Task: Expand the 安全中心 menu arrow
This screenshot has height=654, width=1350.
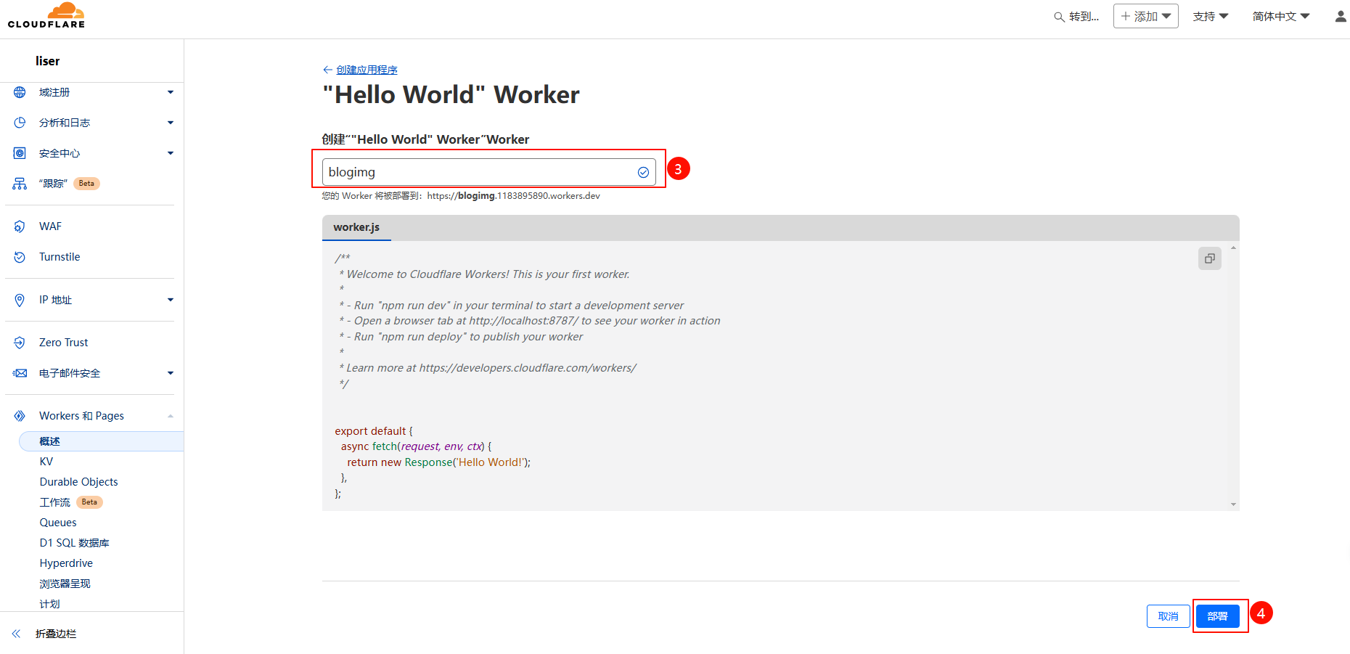Action: [x=171, y=153]
